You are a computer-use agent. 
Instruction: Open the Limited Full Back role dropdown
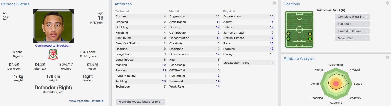pyautogui.click(x=352, y=31)
